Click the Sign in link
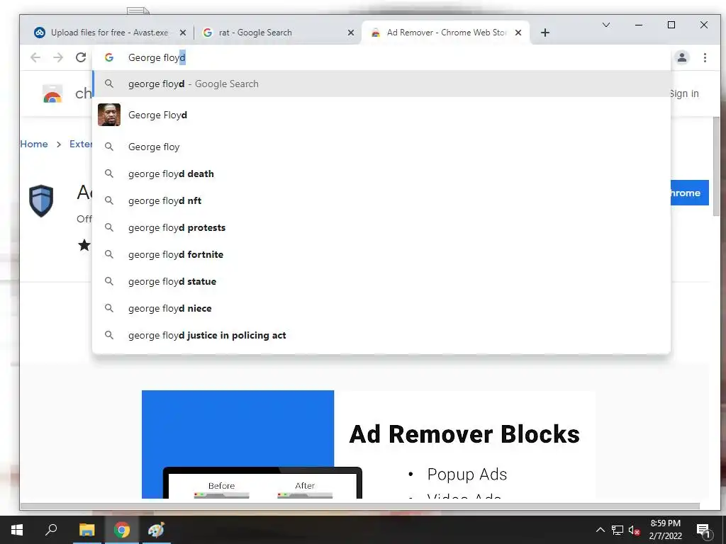The height and width of the screenshot is (544, 726). click(684, 93)
